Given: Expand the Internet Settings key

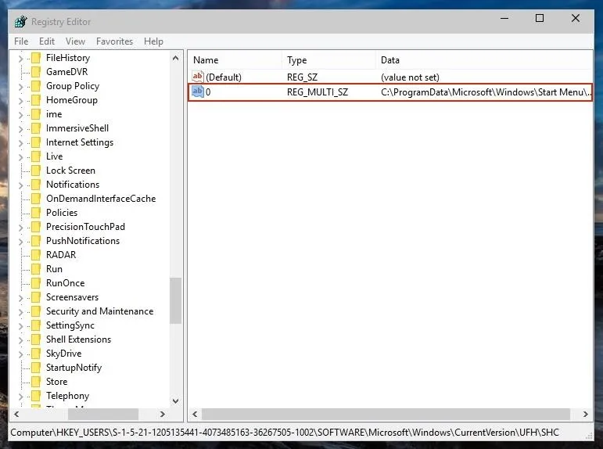Looking at the screenshot, I should pos(21,143).
